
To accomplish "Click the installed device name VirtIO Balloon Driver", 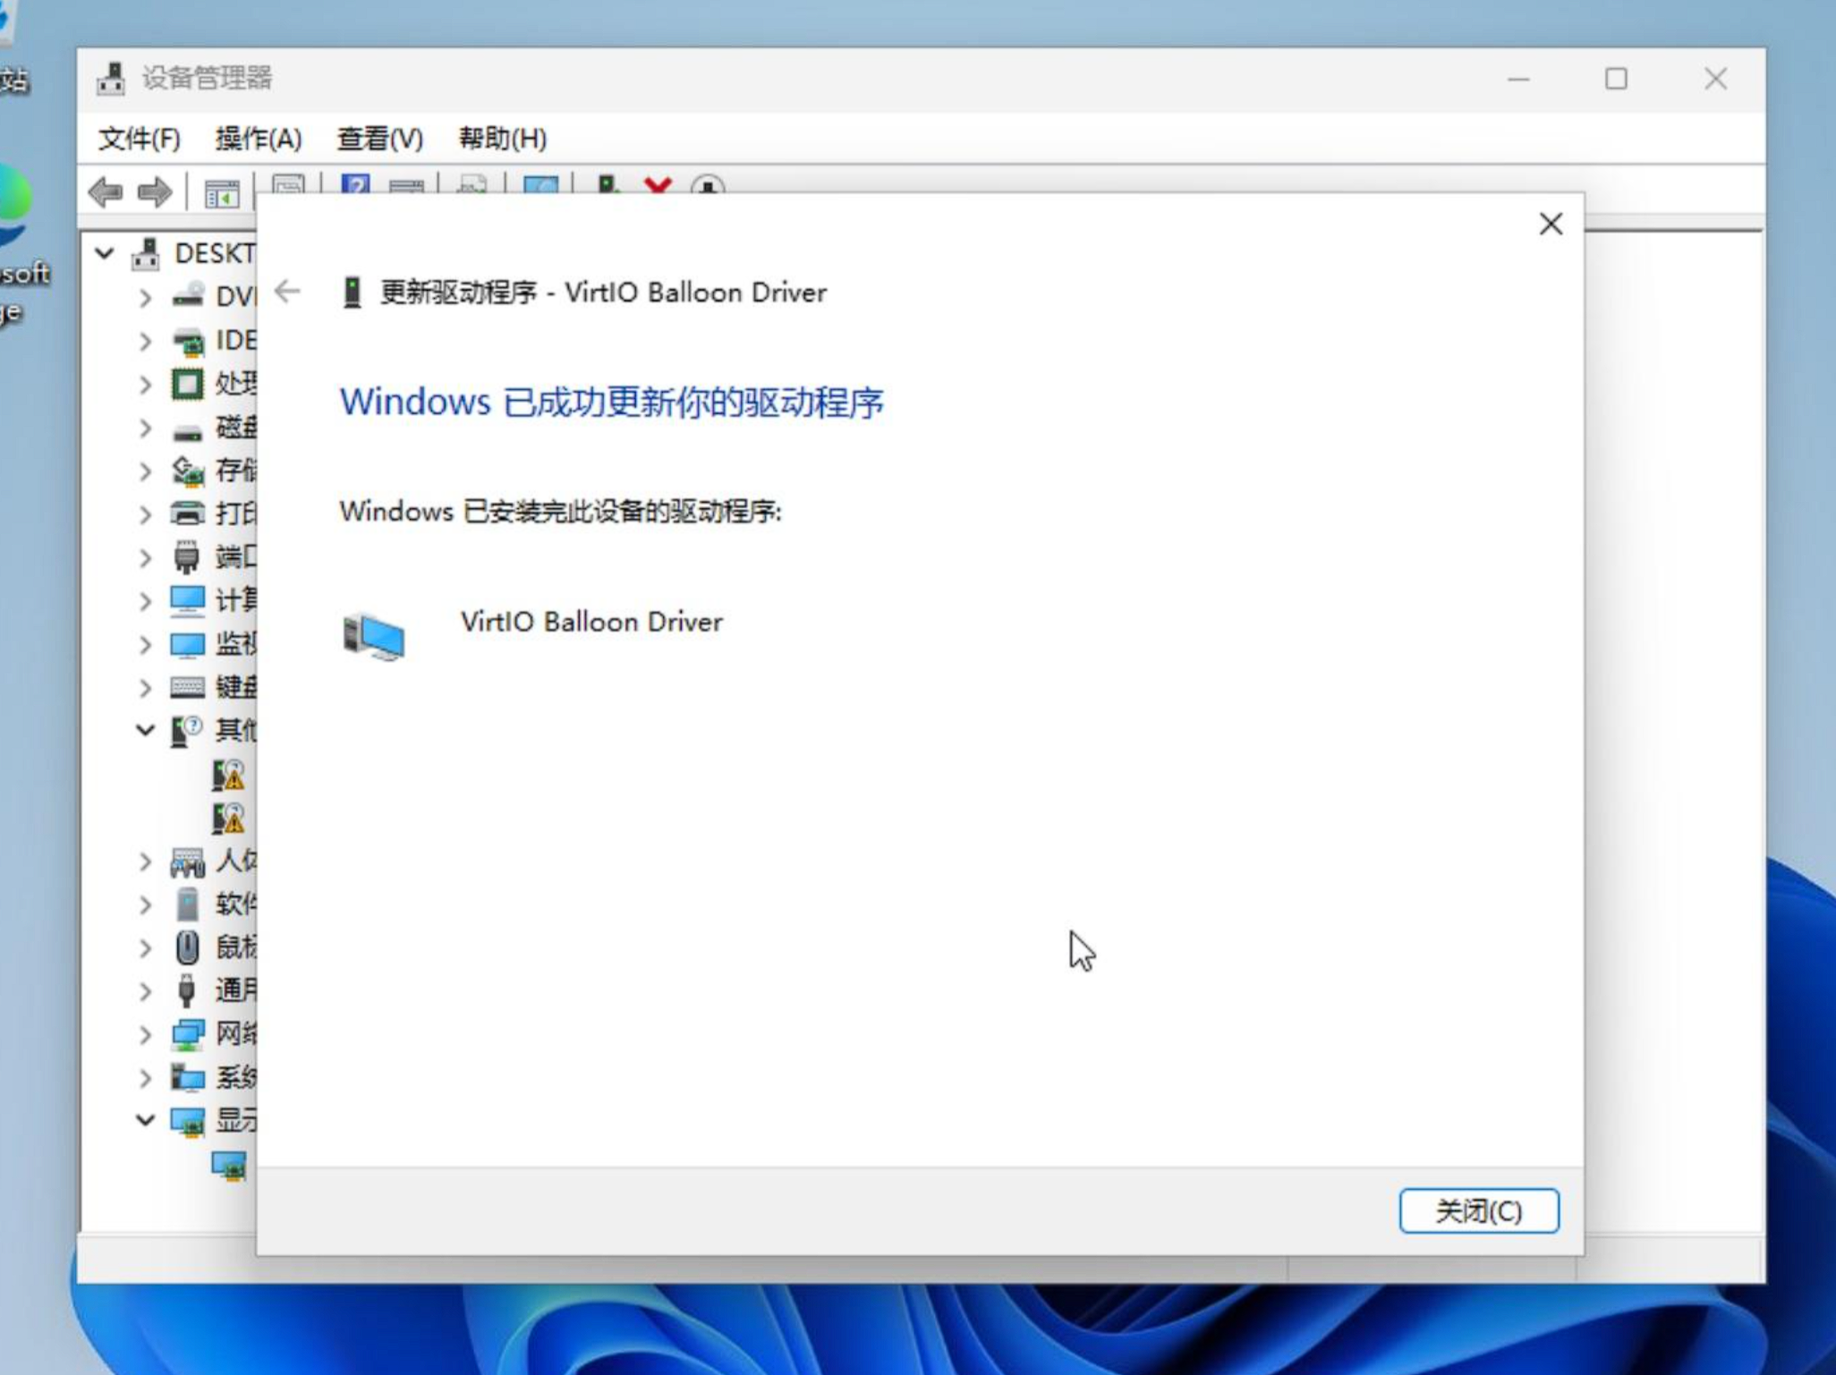I will click(591, 622).
